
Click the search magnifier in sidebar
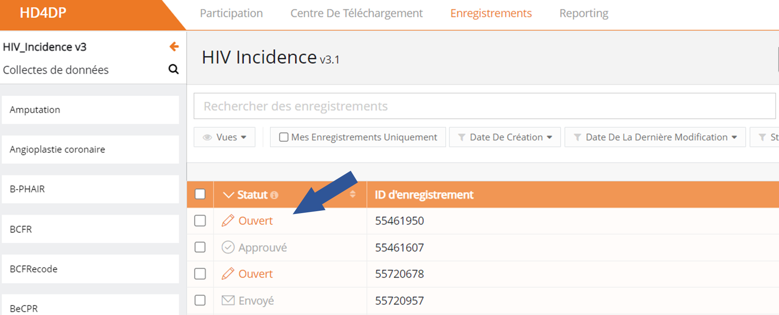[x=173, y=69]
